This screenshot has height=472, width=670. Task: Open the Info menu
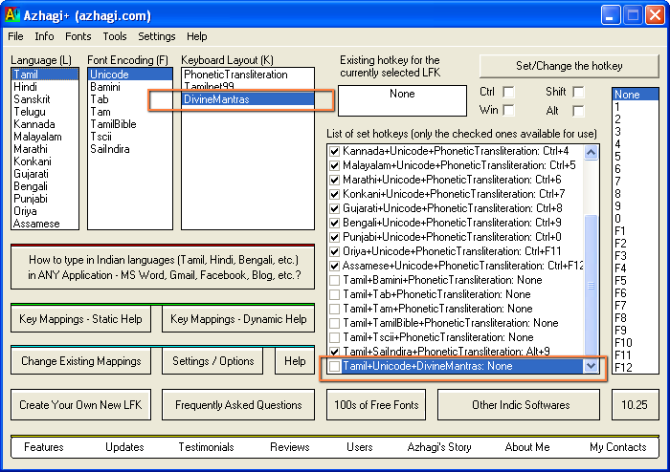44,36
